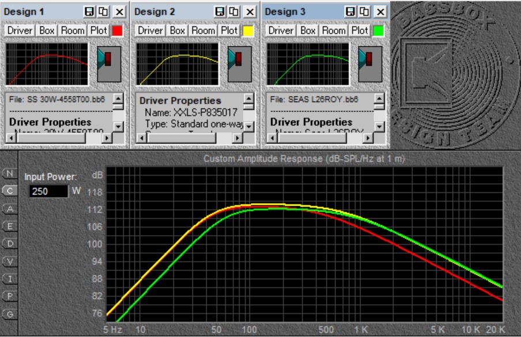Image resolution: width=521 pixels, height=337 pixels.
Task: Click left arrow of Design 1 horizontal scrollbar
Action: 10,138
